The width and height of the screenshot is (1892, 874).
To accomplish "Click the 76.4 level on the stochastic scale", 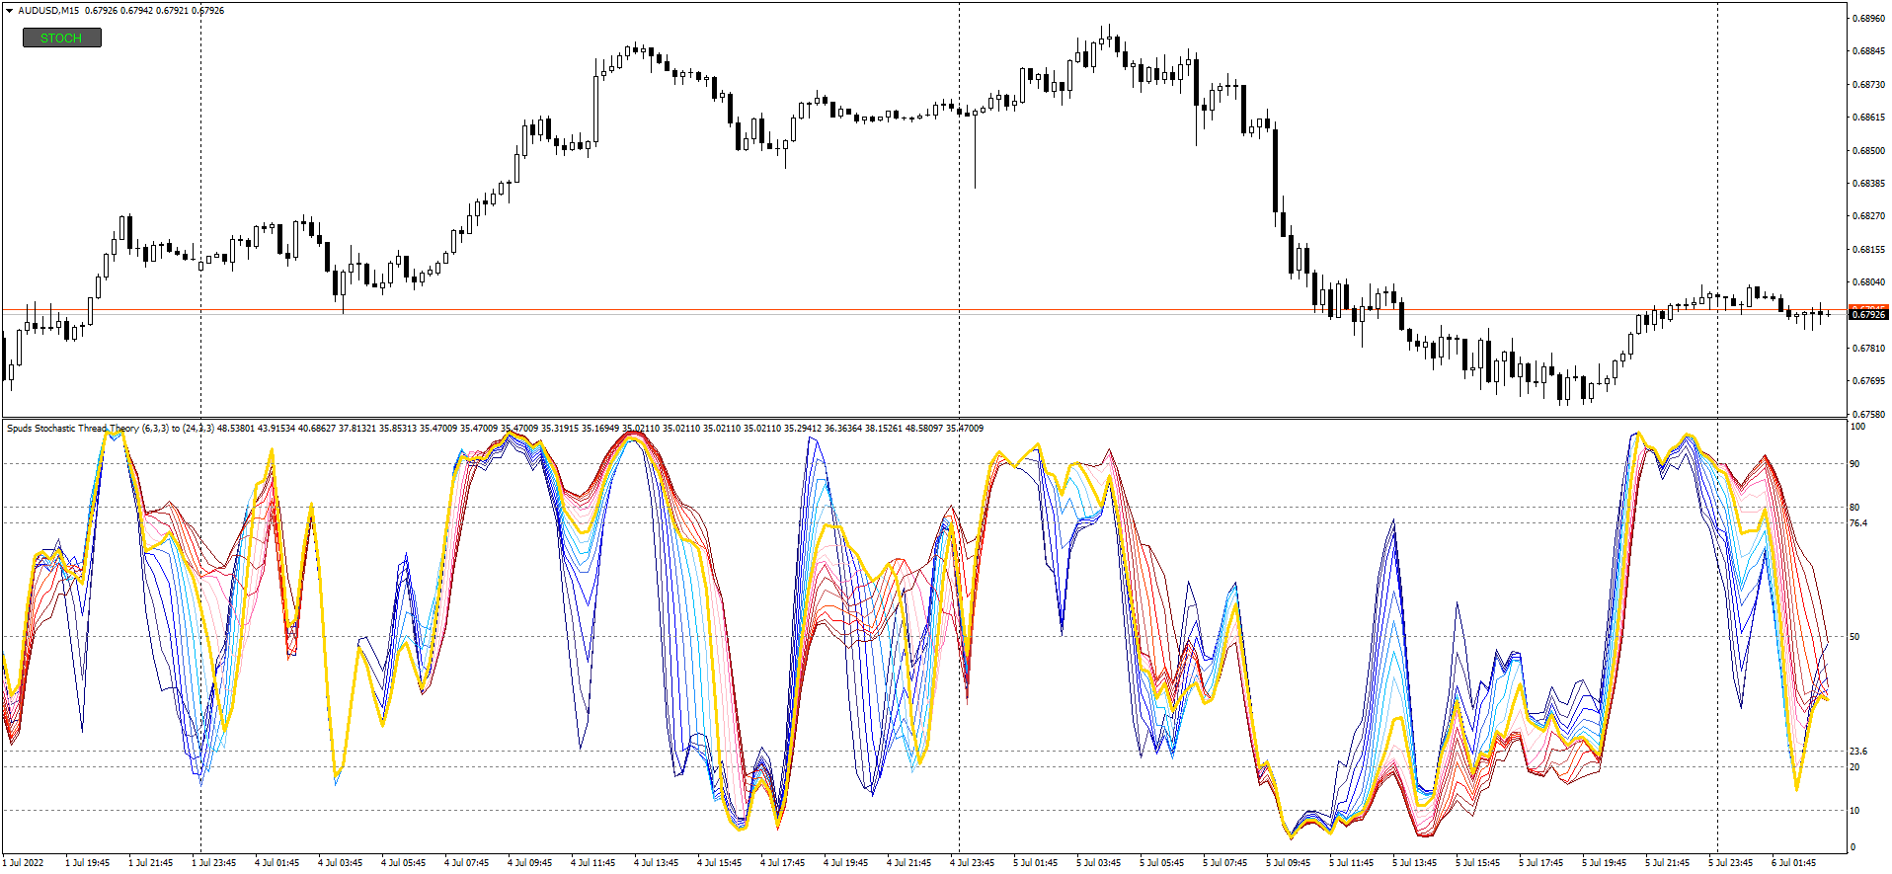I will click(1858, 523).
